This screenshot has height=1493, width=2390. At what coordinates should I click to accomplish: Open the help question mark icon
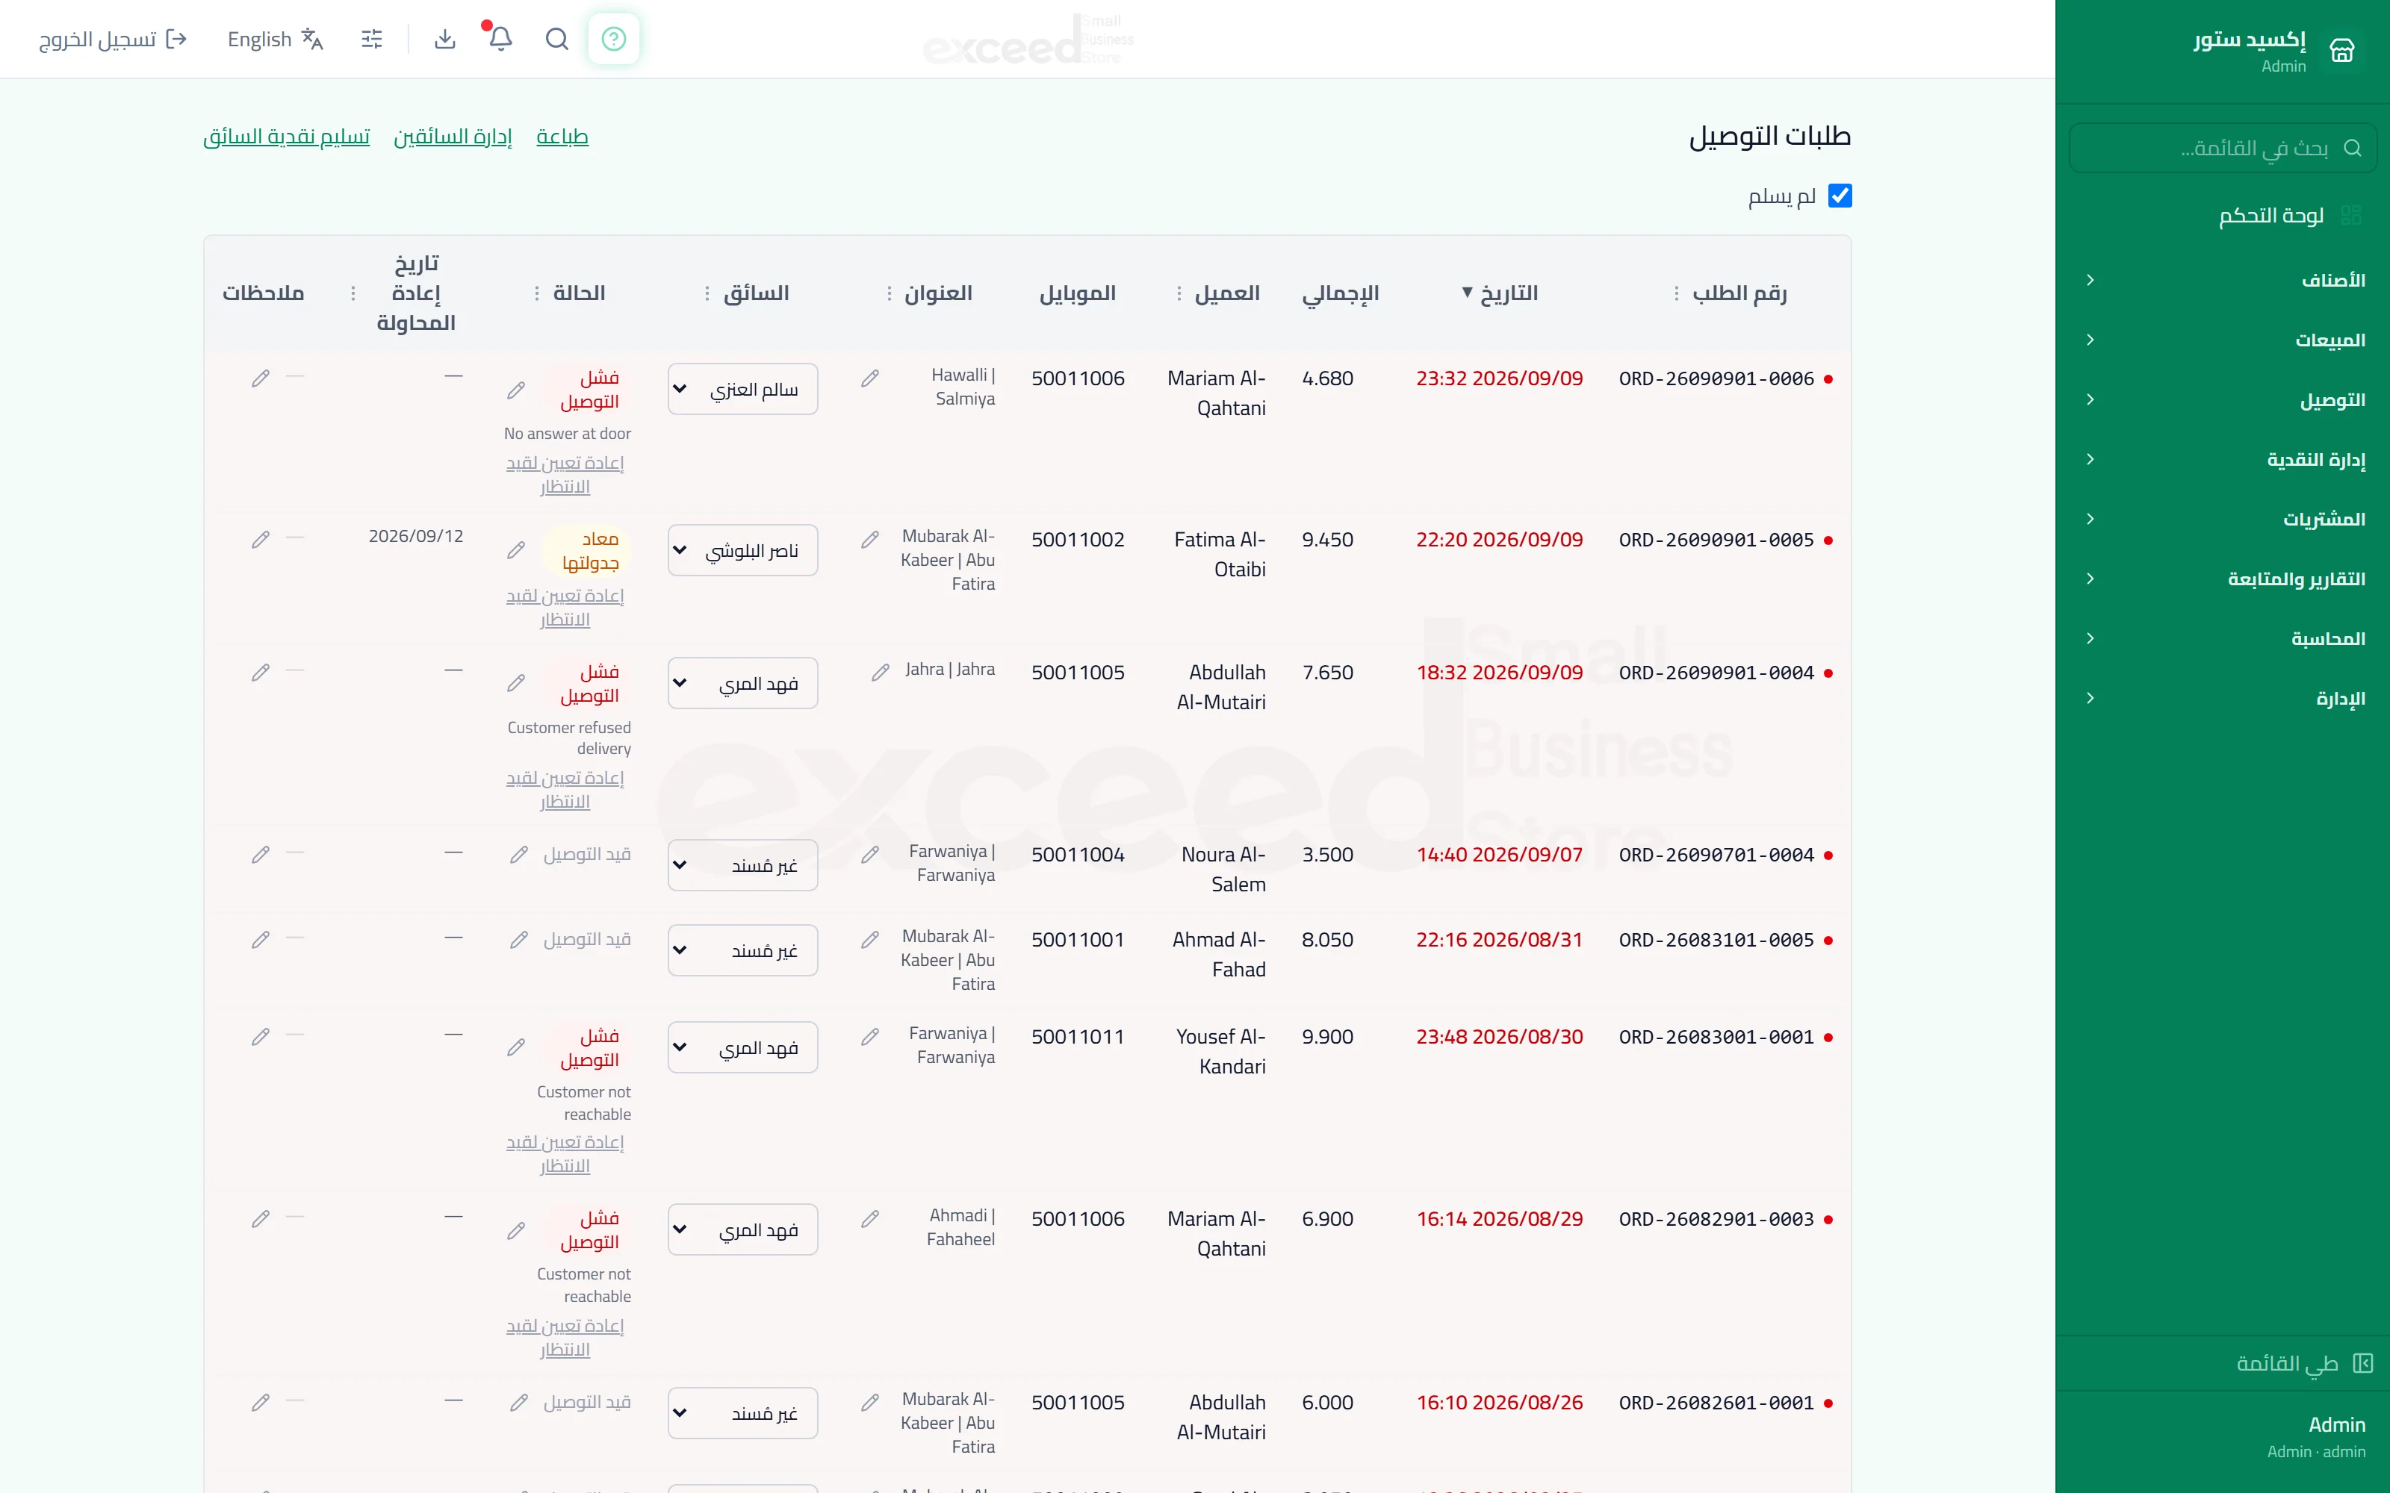(613, 39)
